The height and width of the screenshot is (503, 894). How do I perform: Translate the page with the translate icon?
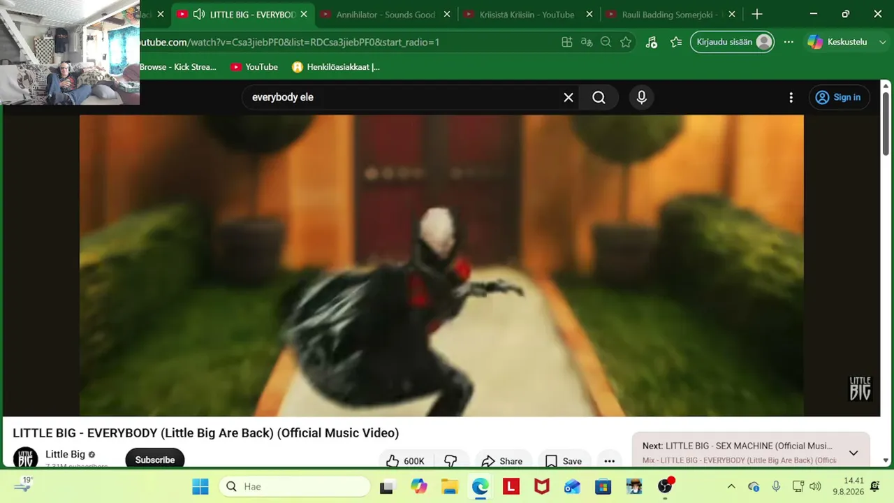[x=587, y=42]
